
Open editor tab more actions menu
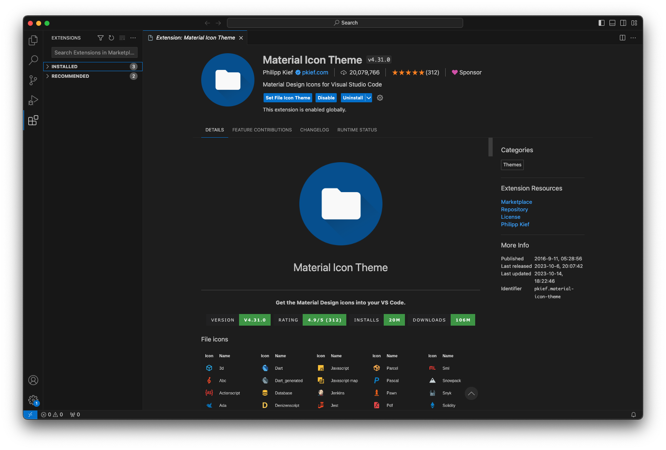pyautogui.click(x=633, y=38)
